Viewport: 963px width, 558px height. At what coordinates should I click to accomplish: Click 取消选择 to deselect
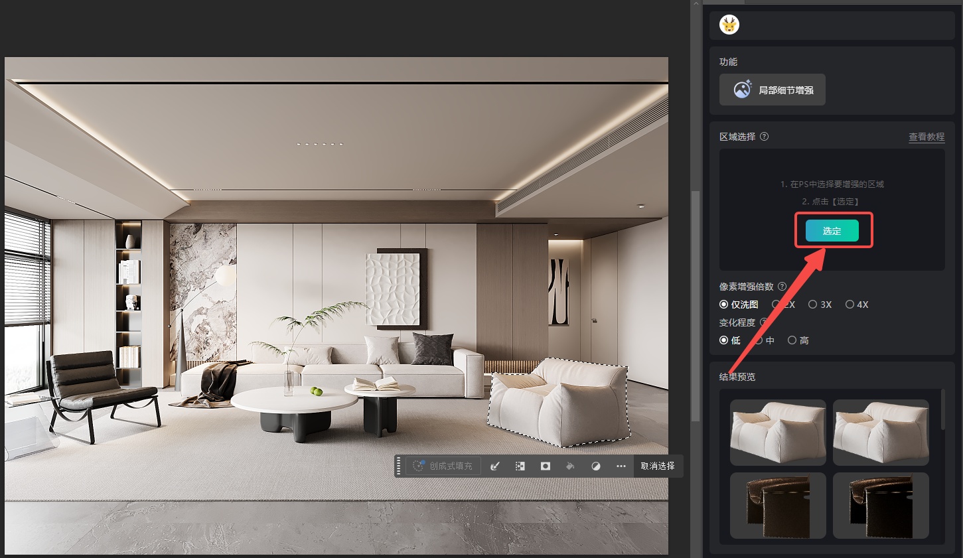click(x=658, y=466)
